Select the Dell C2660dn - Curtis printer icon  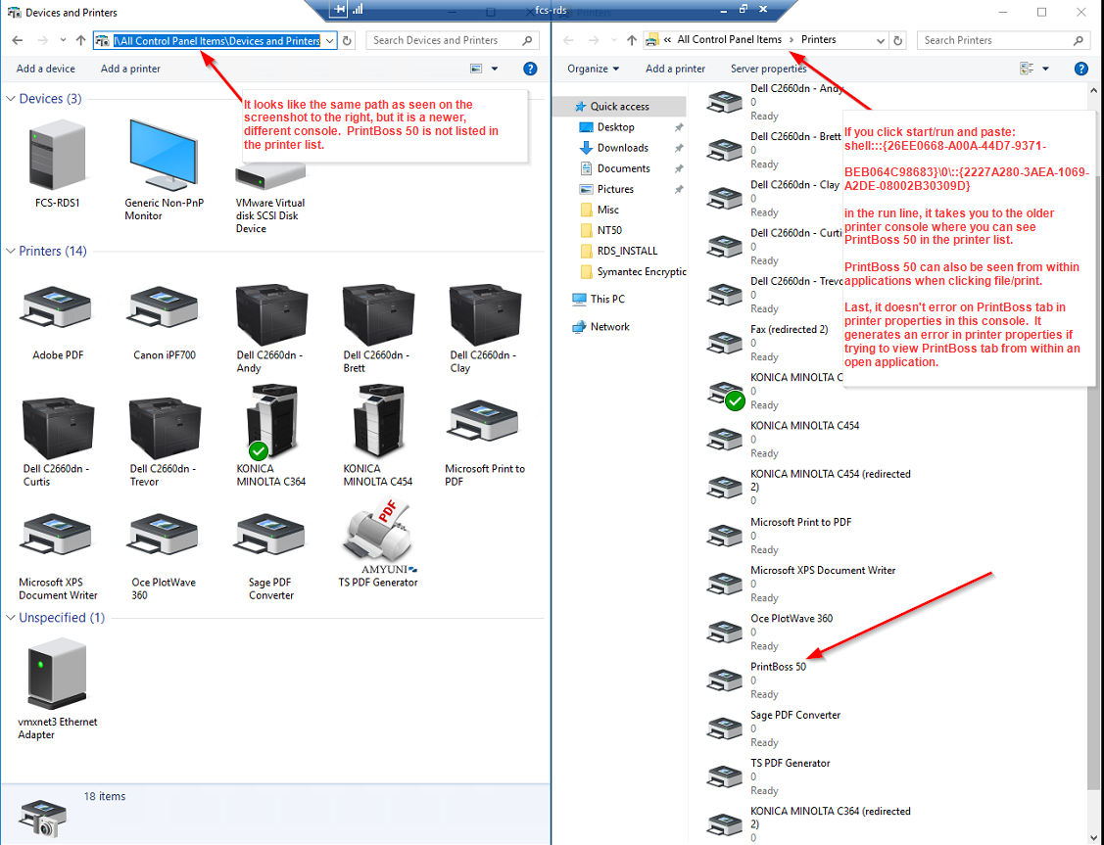click(x=58, y=428)
